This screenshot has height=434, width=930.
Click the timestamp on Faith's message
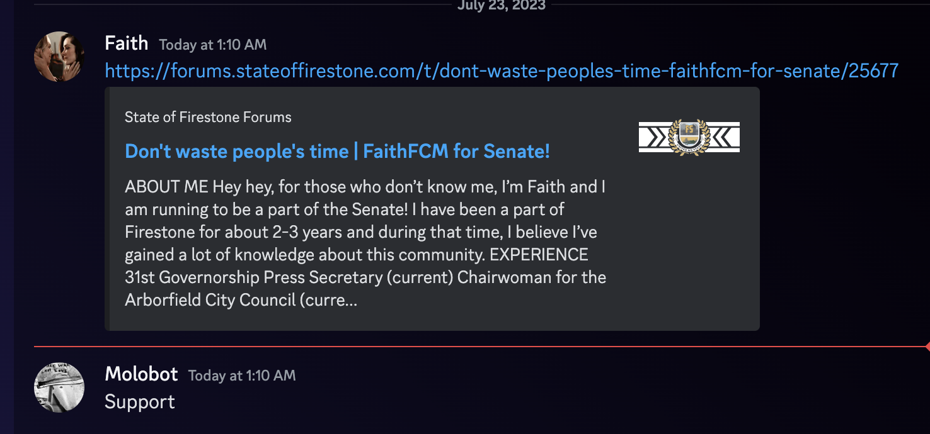(212, 45)
